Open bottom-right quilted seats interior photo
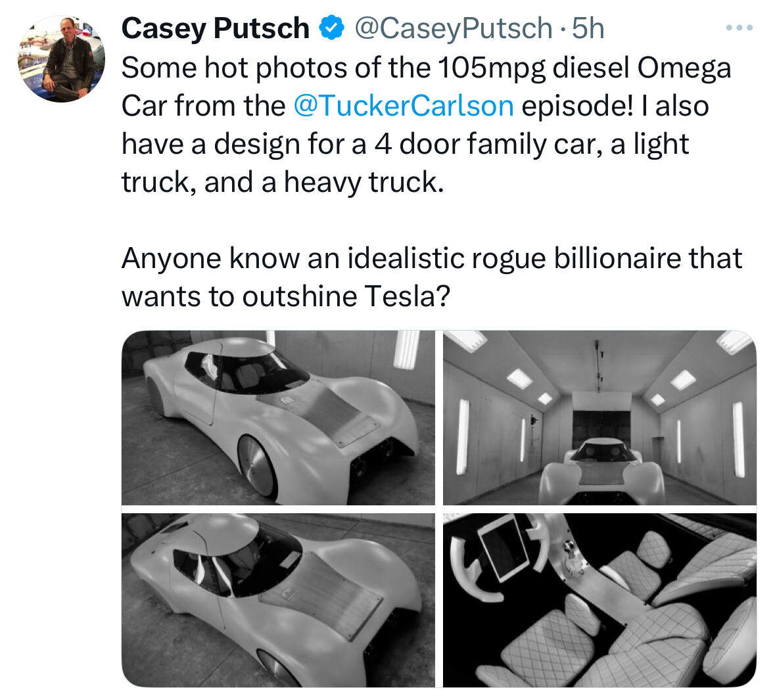The image size is (775, 690). [x=599, y=600]
